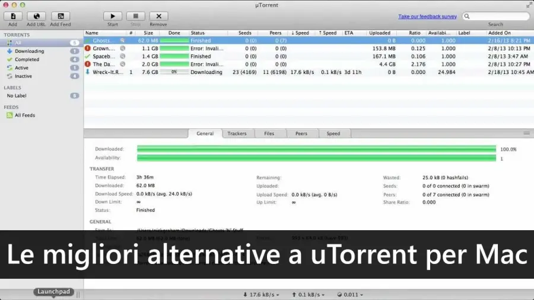Click the magnifier icon in The Da... row

point(123,64)
